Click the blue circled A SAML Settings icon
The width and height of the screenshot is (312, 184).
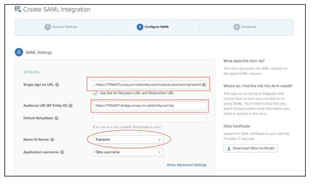(x=19, y=52)
